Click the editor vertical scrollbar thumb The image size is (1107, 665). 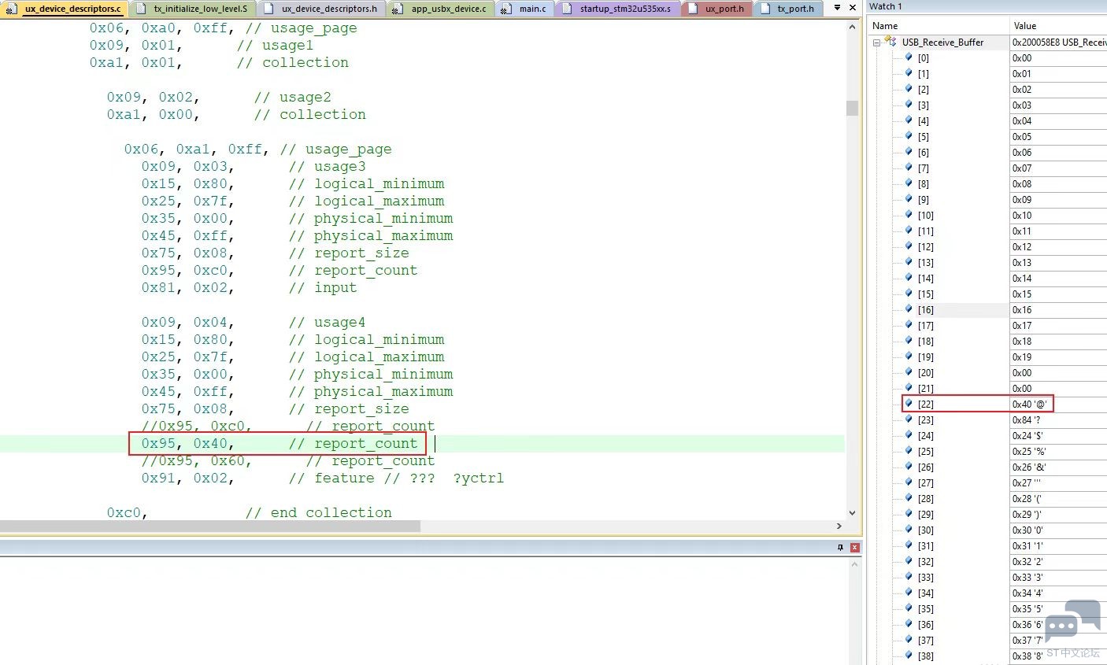pyautogui.click(x=853, y=108)
